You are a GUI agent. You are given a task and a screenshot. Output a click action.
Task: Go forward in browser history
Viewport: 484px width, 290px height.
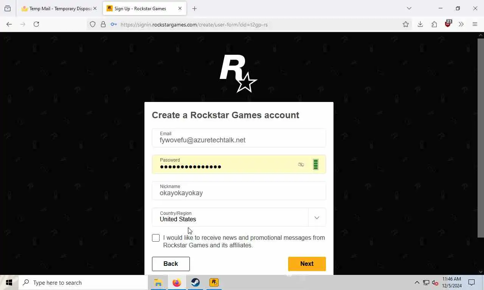(23, 24)
